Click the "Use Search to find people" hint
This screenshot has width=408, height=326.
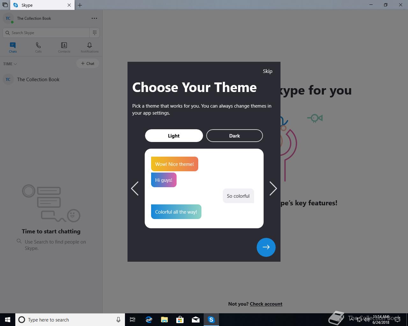(x=55, y=245)
